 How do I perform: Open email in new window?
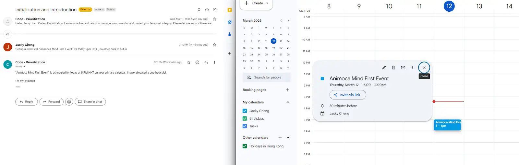pyautogui.click(x=214, y=10)
